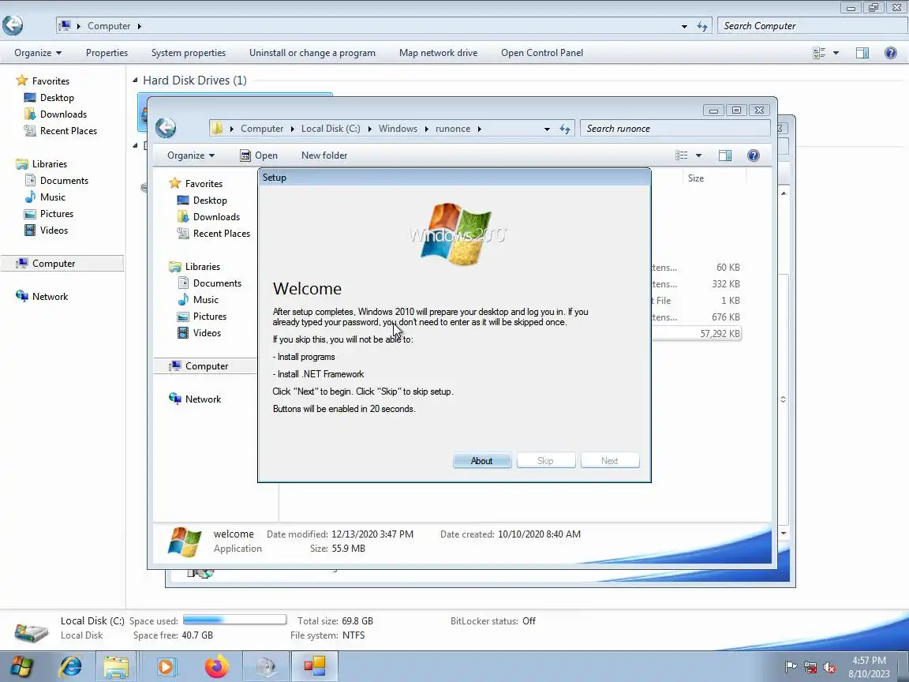Launch Firefox from taskbar
The width and height of the screenshot is (909, 682).
click(x=217, y=667)
